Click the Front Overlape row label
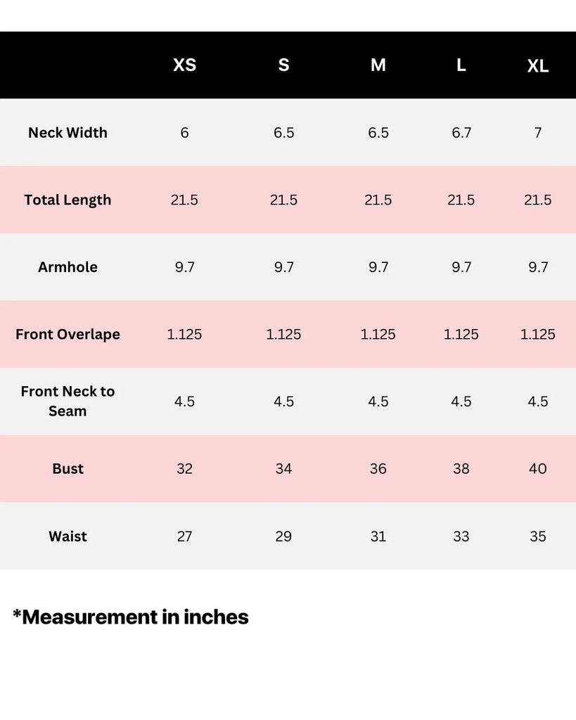 click(x=68, y=334)
